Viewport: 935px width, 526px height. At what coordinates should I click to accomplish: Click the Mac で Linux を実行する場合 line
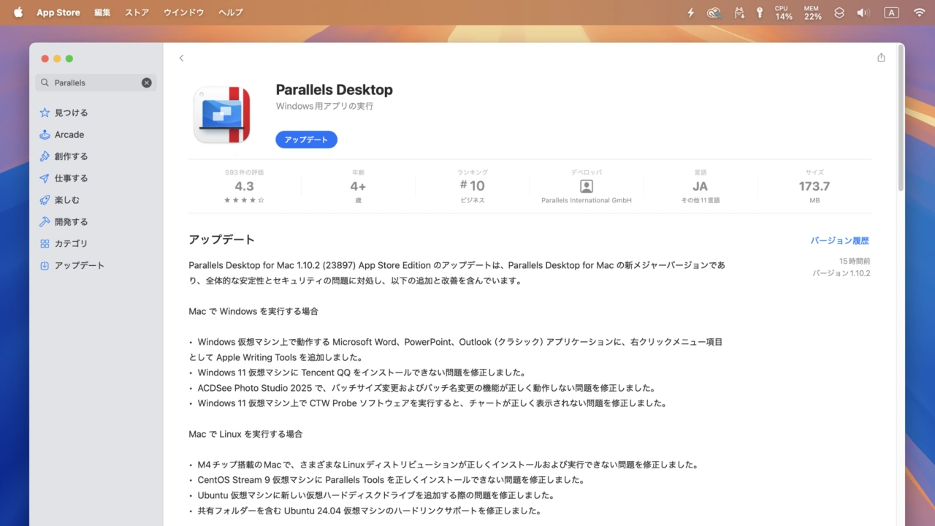point(245,434)
